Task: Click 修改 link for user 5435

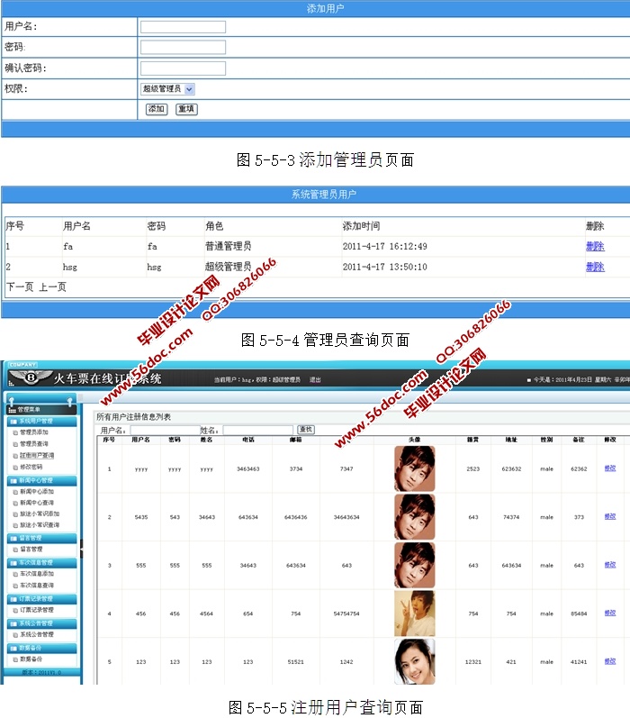Action: 610,516
